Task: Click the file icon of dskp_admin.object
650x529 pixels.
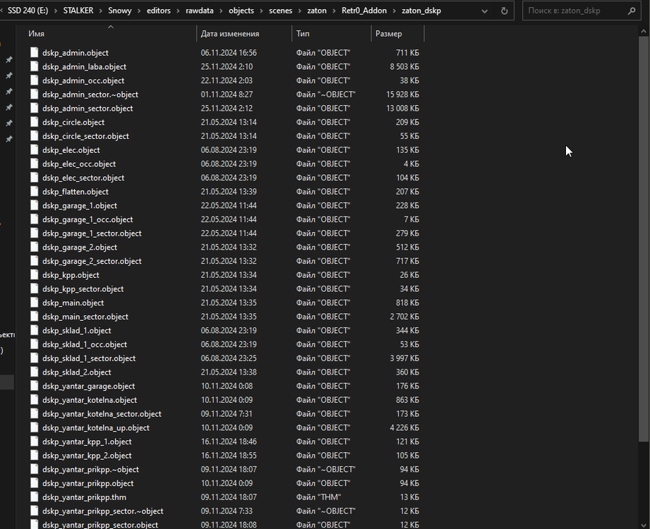Action: click(35, 53)
